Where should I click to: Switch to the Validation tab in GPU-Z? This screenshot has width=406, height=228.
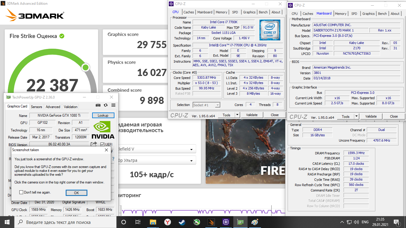click(71, 107)
